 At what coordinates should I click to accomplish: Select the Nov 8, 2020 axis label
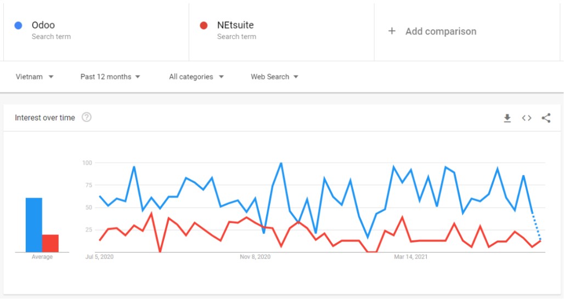255,256
